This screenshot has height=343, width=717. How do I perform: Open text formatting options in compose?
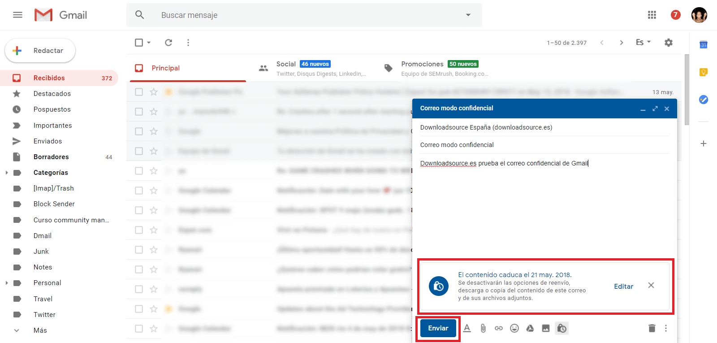(467, 328)
